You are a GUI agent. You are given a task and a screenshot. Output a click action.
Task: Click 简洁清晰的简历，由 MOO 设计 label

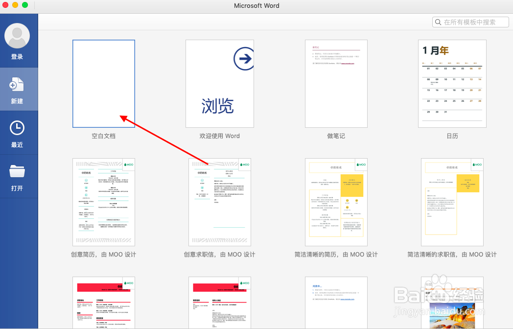coord(336,255)
